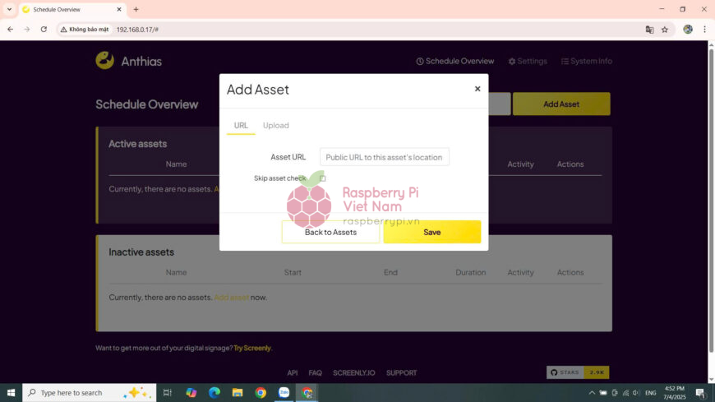Open Microsoft Edge from the taskbar
Viewport: 715px width, 402px height.
pos(214,393)
